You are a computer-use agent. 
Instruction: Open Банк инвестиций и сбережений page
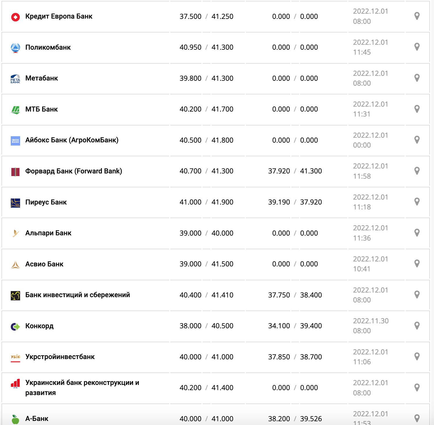[x=77, y=295]
